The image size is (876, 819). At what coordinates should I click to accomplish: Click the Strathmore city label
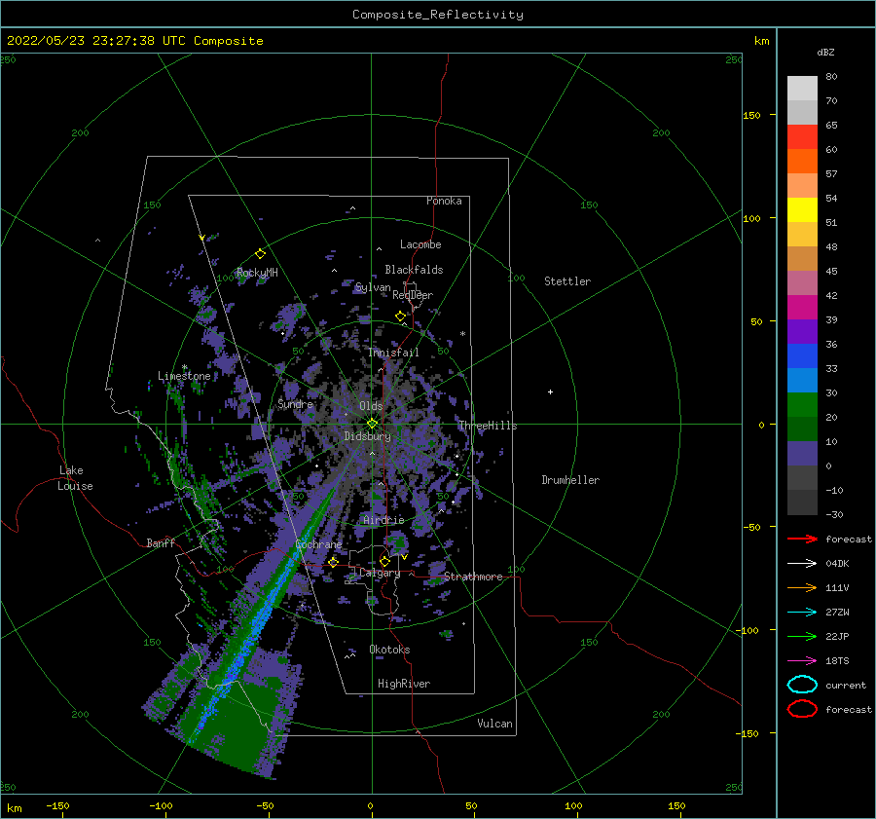474,577
